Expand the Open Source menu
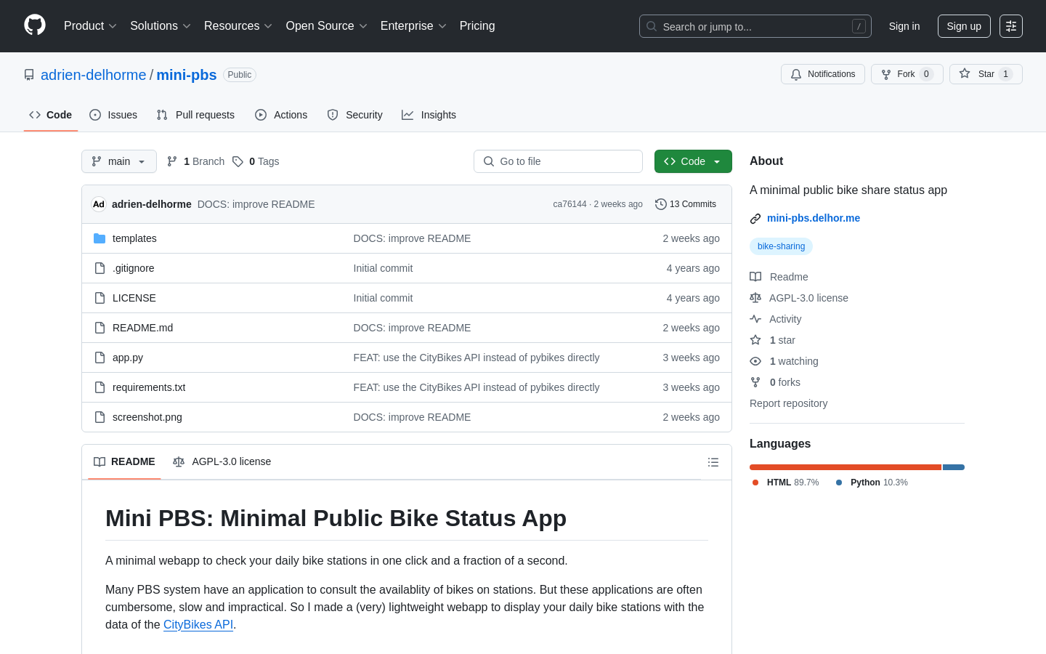 click(327, 26)
